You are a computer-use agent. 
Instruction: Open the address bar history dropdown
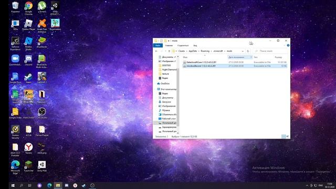click(243, 51)
